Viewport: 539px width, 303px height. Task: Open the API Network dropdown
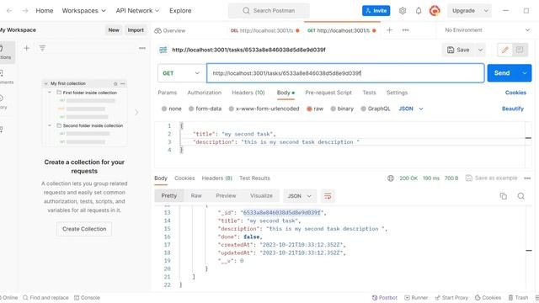click(137, 11)
